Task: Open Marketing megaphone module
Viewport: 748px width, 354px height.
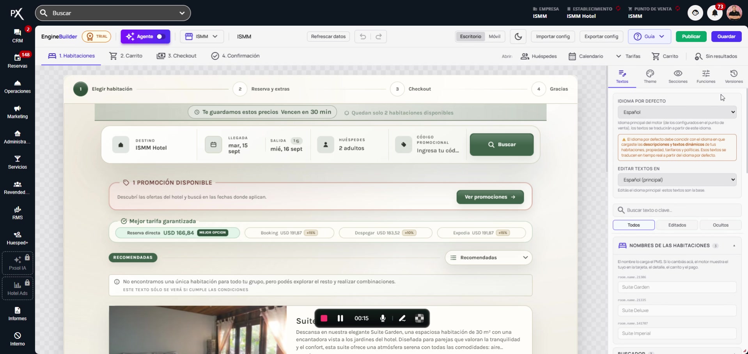Action: (x=18, y=112)
